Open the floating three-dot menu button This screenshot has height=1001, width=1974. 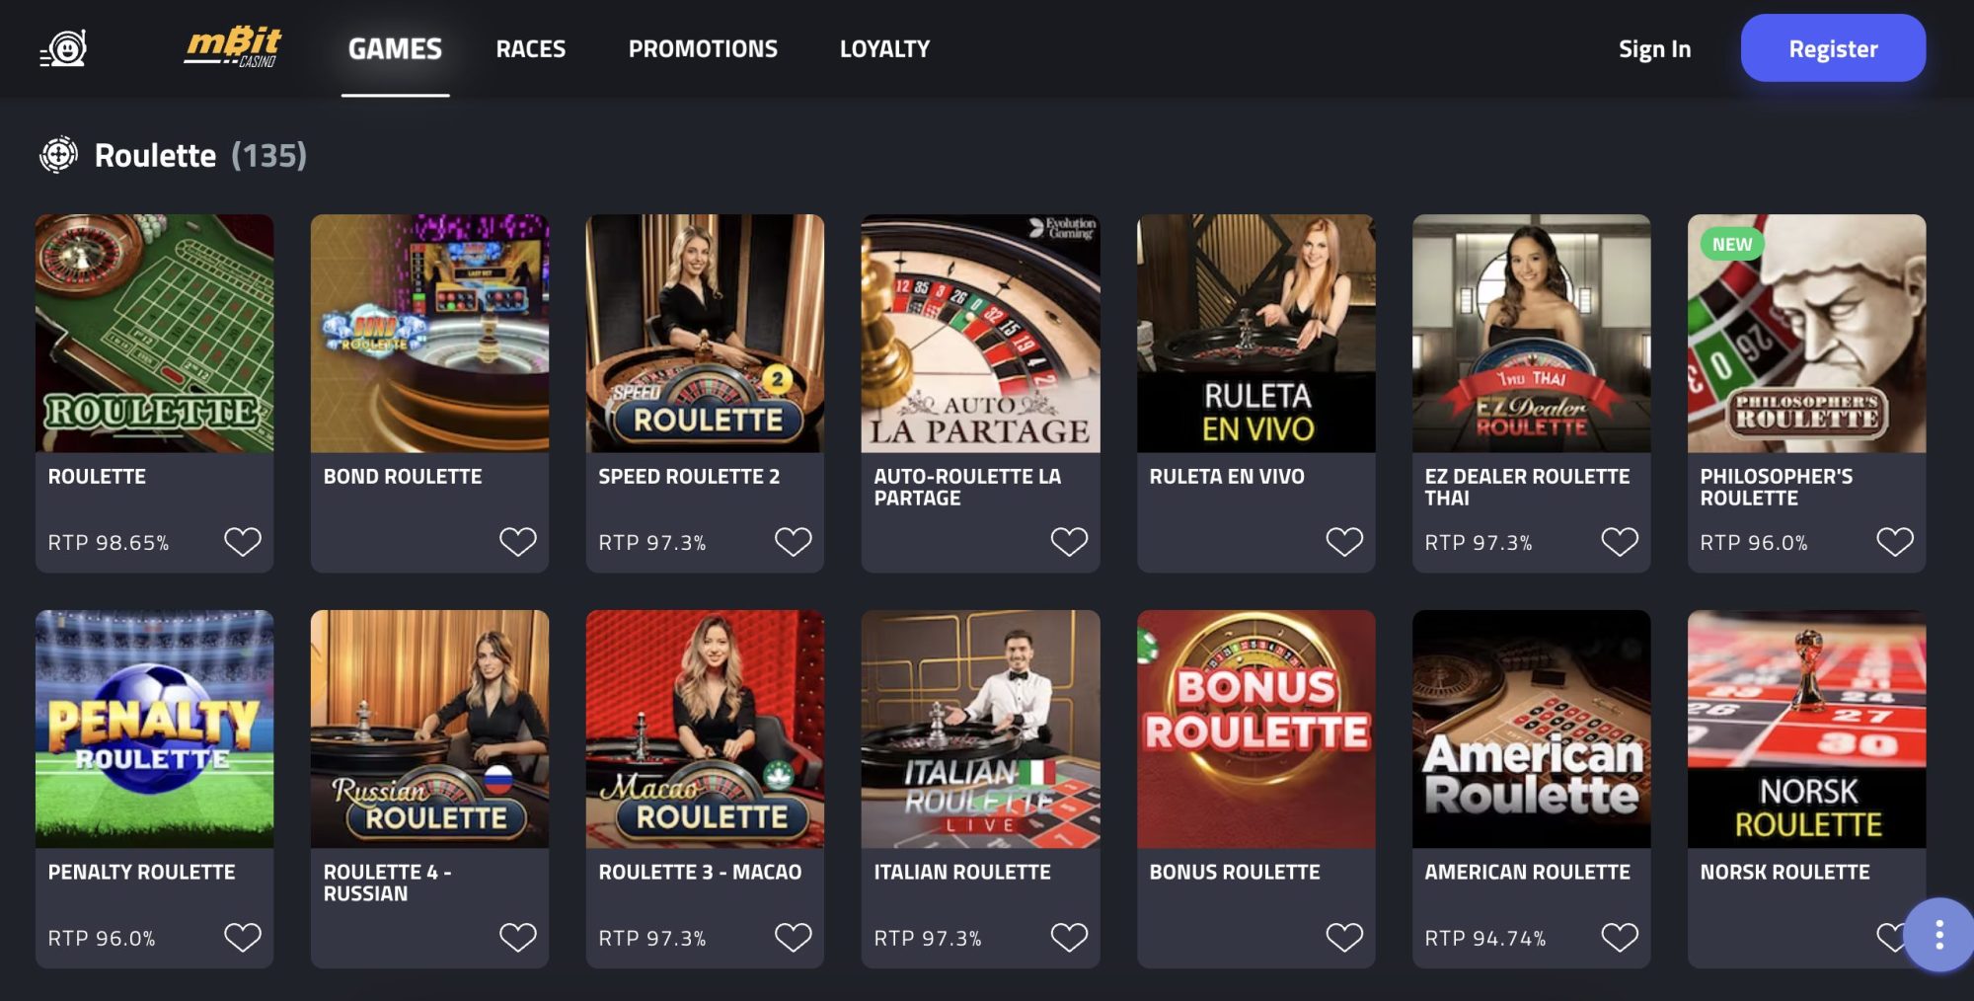coord(1938,934)
